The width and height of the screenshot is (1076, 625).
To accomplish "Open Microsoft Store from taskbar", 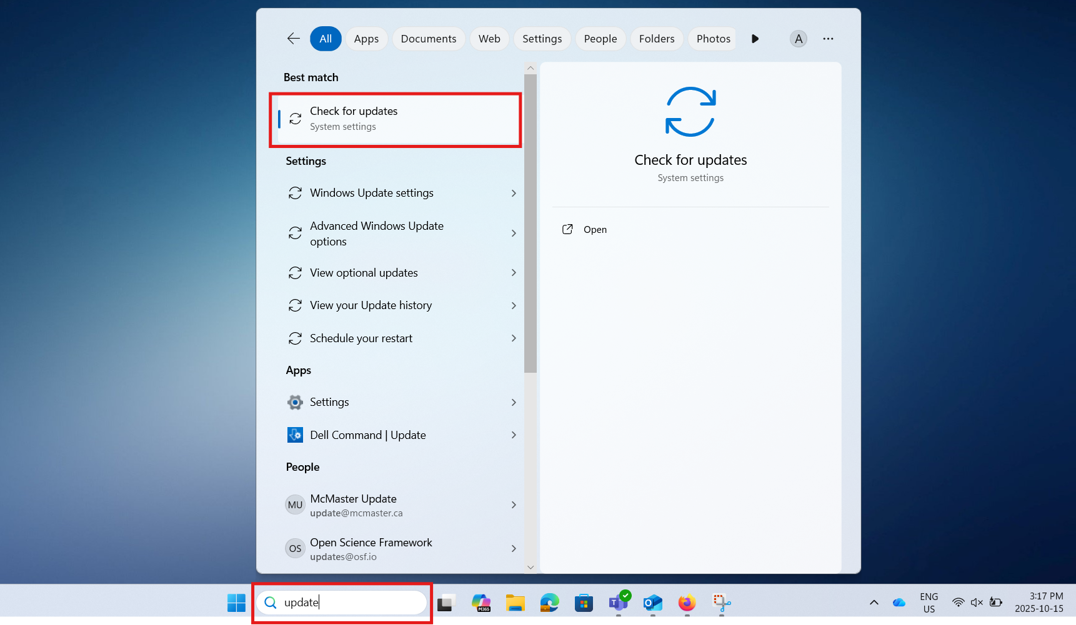I will pyautogui.click(x=584, y=603).
